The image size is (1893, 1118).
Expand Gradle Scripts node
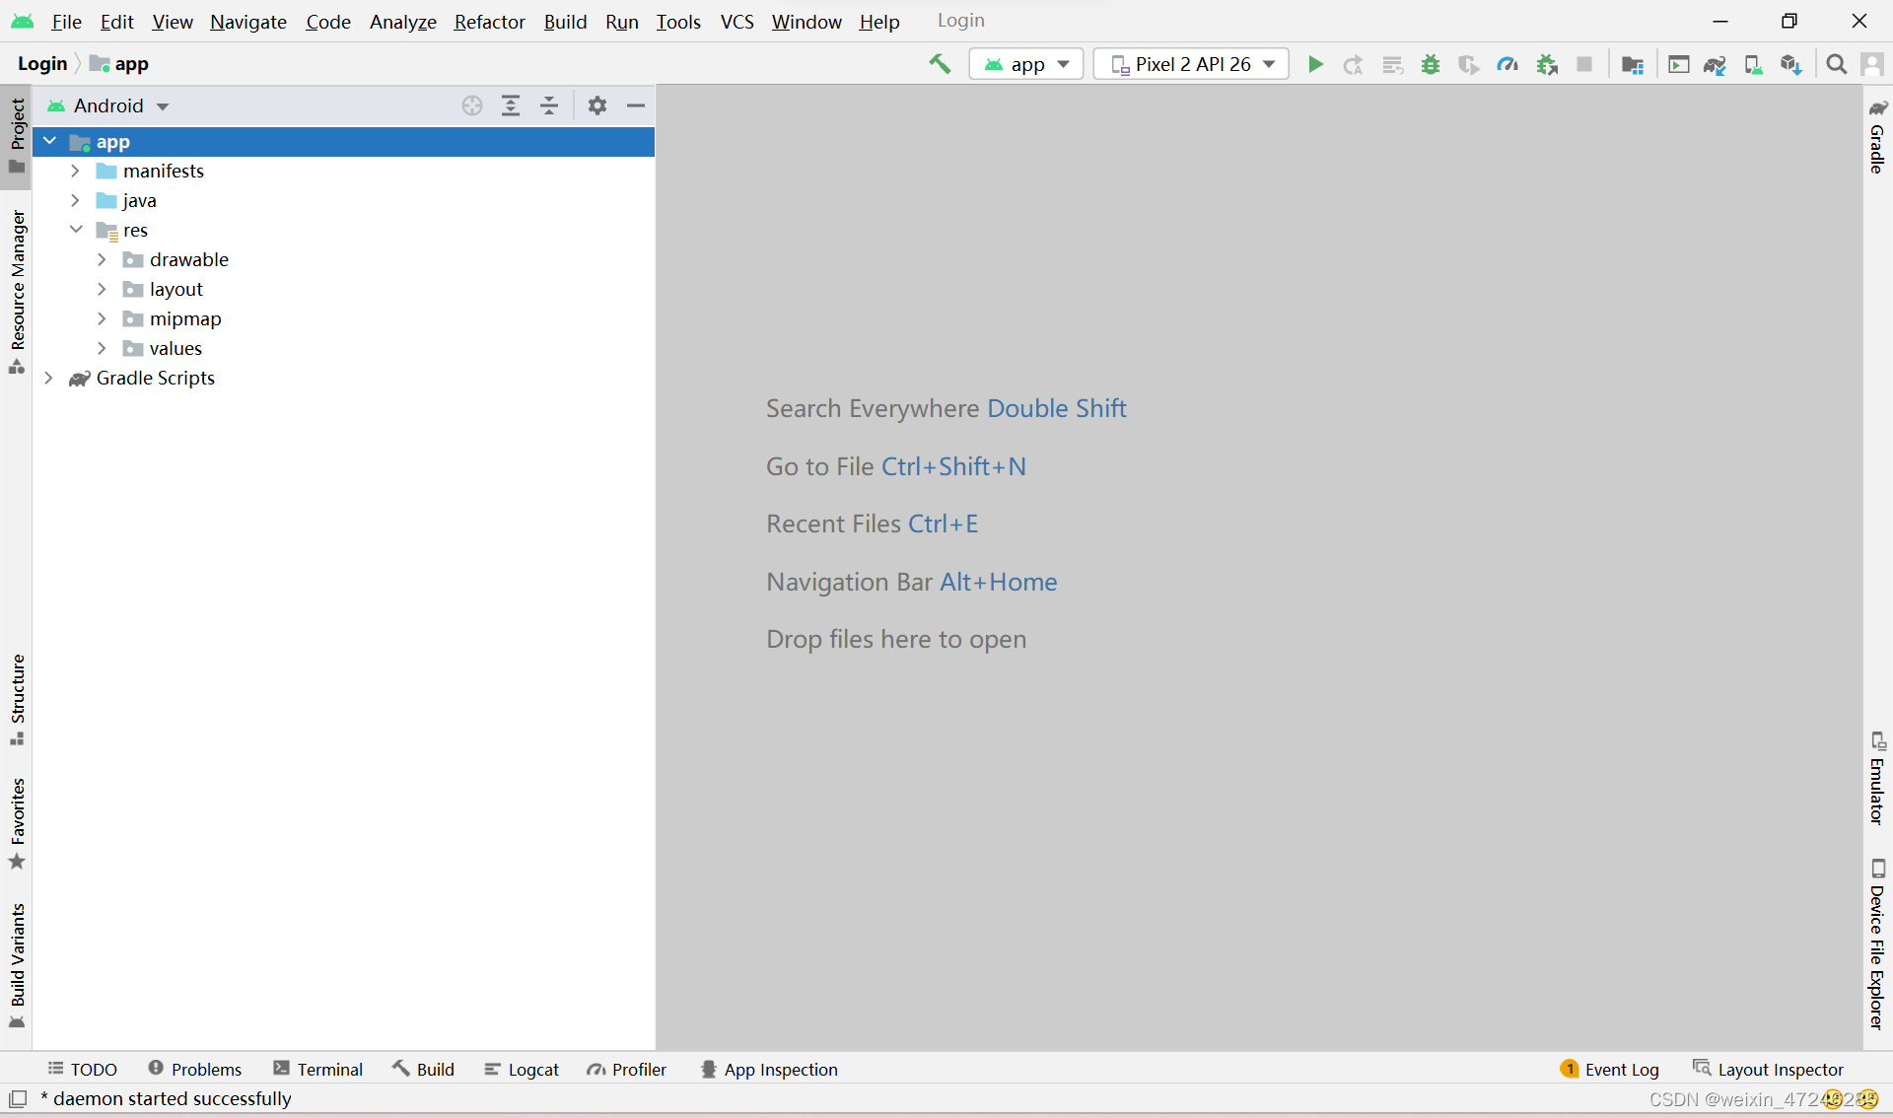(x=48, y=378)
